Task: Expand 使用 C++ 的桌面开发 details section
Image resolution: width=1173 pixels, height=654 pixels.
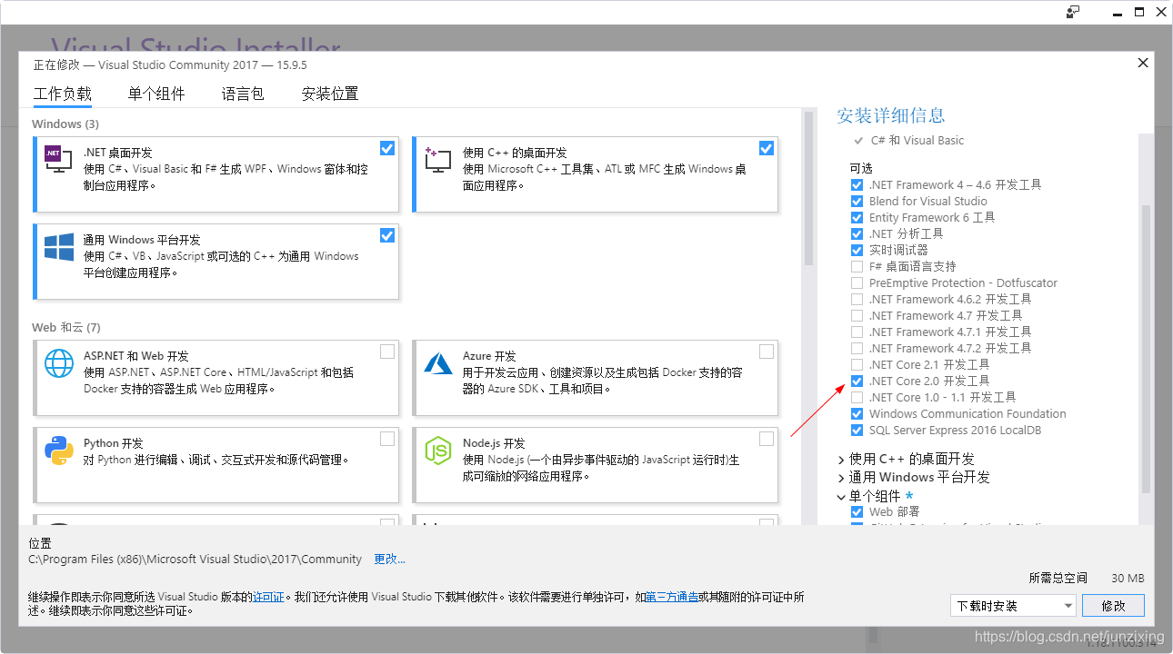Action: point(841,460)
